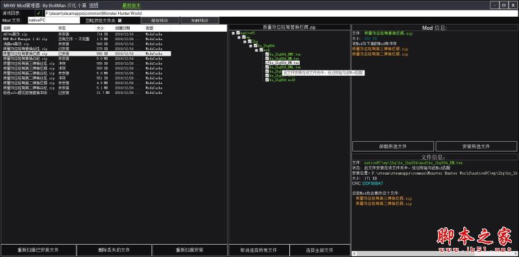The height and width of the screenshot is (257, 519).
Task: Click the green checkmark beside the game directory
Action: click(38, 13)
